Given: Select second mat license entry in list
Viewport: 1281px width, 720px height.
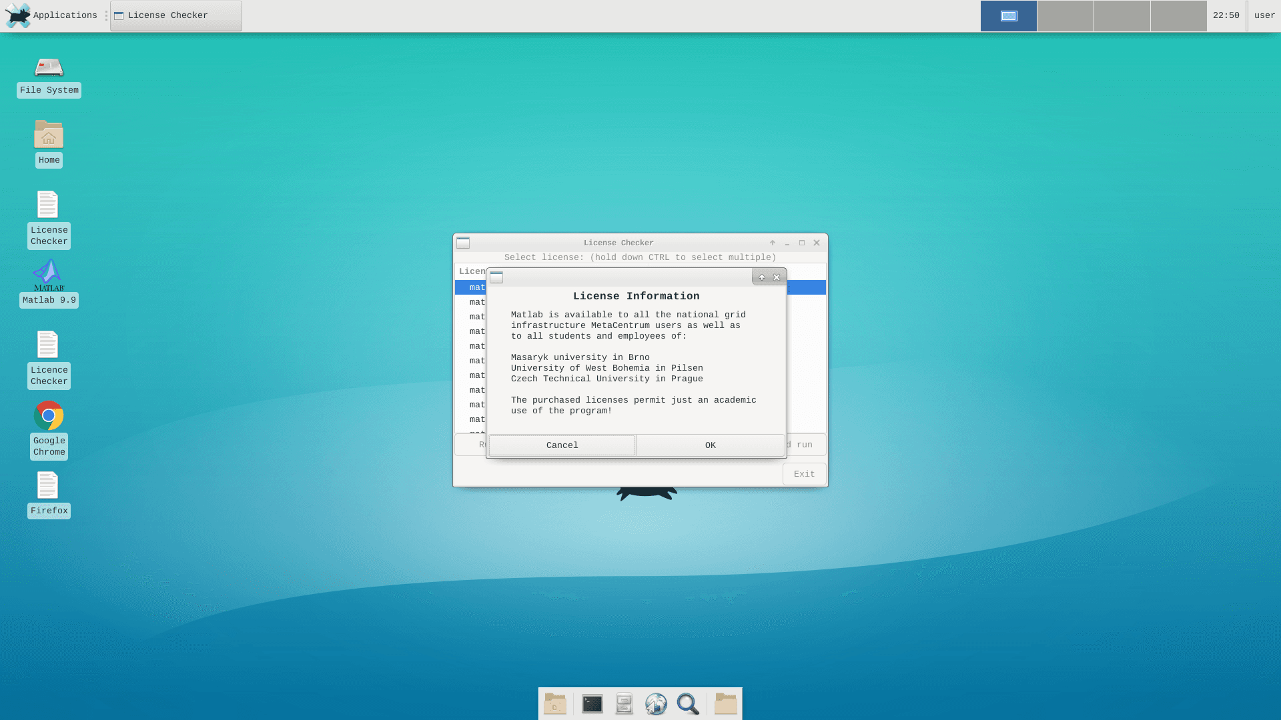Looking at the screenshot, I should 477,302.
